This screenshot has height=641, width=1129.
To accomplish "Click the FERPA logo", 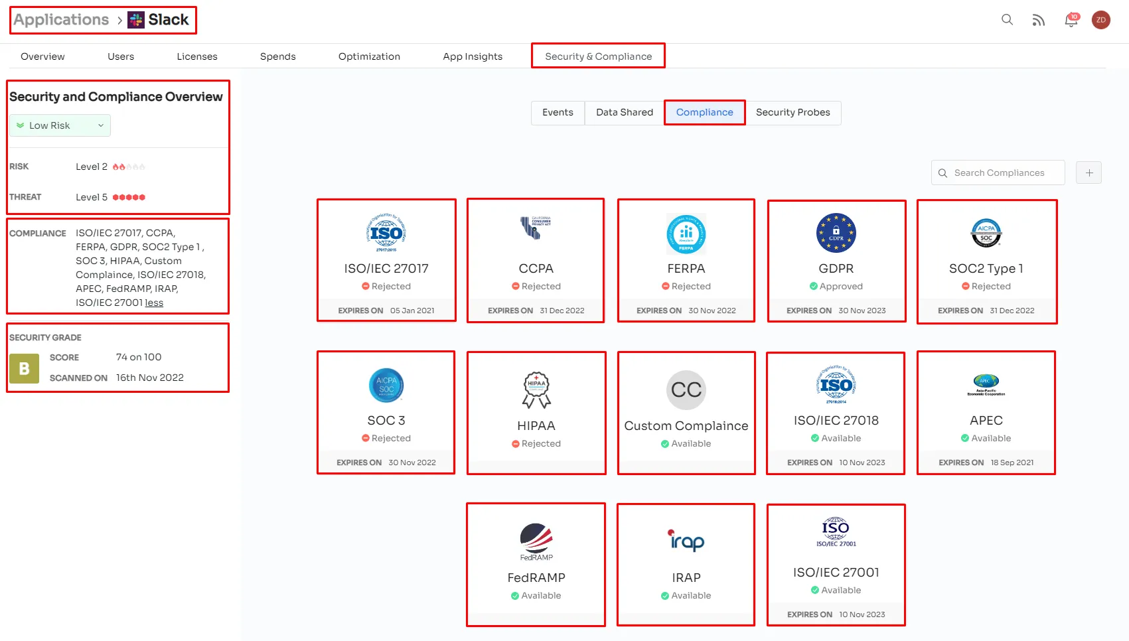I will [686, 234].
